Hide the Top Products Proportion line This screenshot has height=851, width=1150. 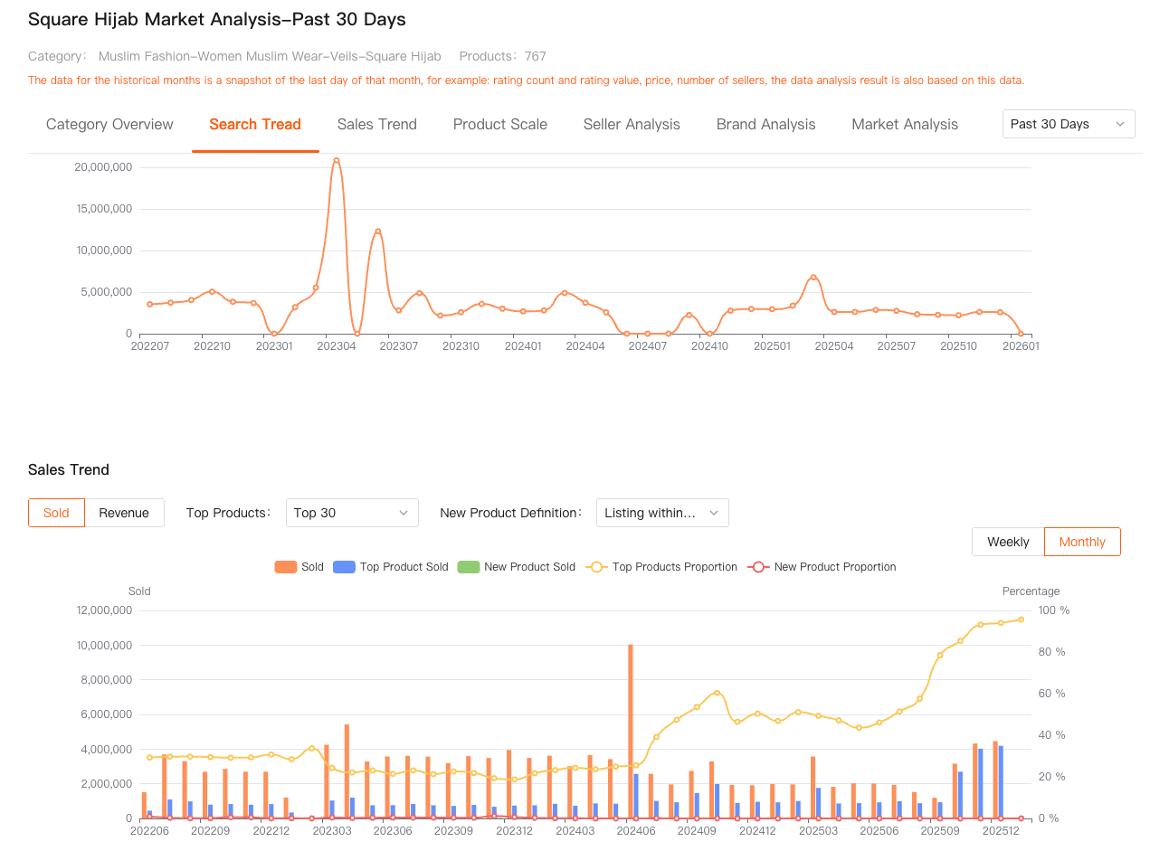[661, 567]
